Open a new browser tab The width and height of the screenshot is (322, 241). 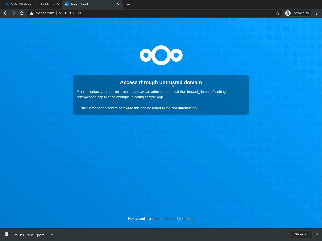[128, 4]
